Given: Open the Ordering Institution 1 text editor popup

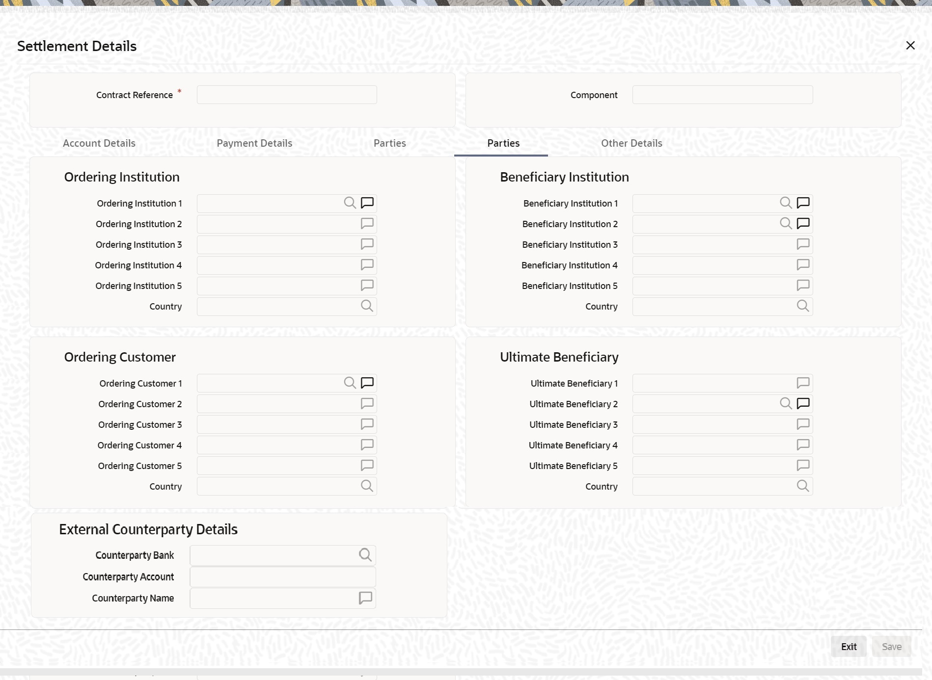Looking at the screenshot, I should 367,203.
